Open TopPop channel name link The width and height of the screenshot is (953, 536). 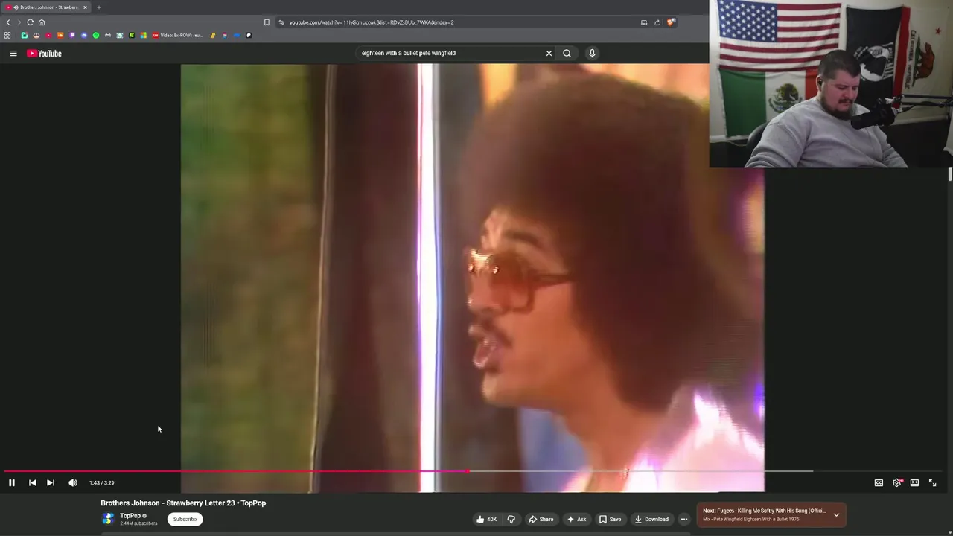tap(130, 516)
